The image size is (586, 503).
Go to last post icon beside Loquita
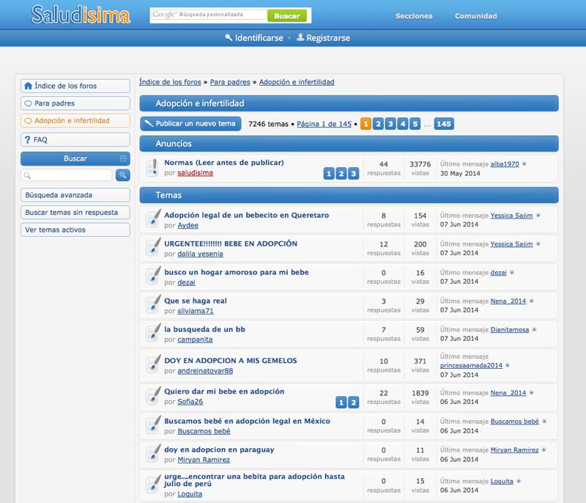point(518,481)
